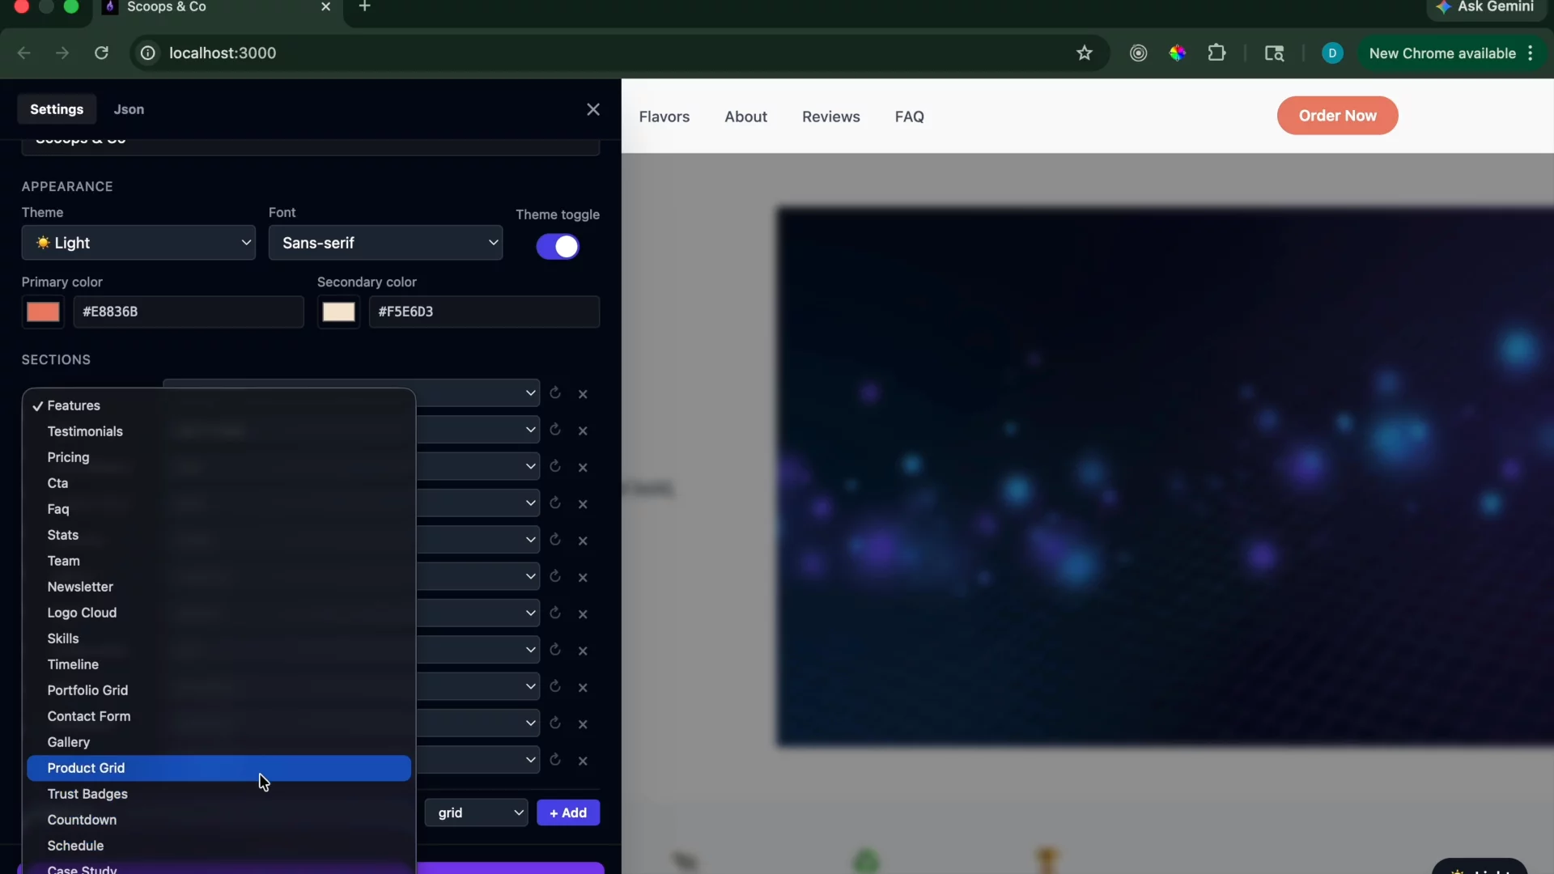Click the Ask Gemini button
1554x874 pixels.
coord(1485,6)
